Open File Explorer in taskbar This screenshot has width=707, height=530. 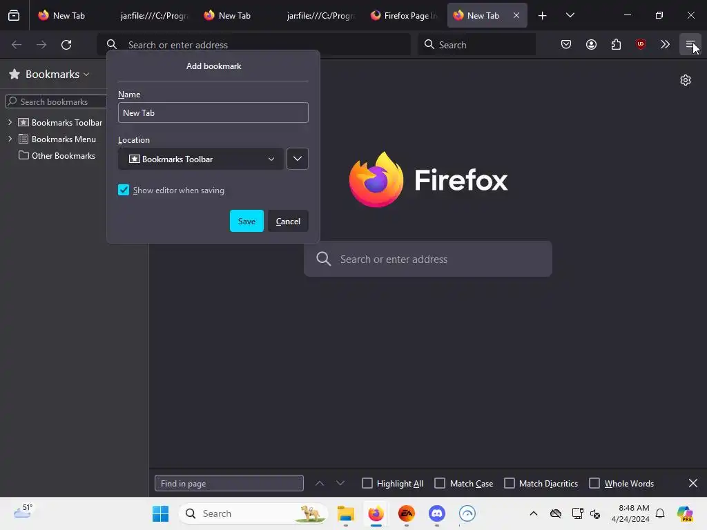click(346, 513)
